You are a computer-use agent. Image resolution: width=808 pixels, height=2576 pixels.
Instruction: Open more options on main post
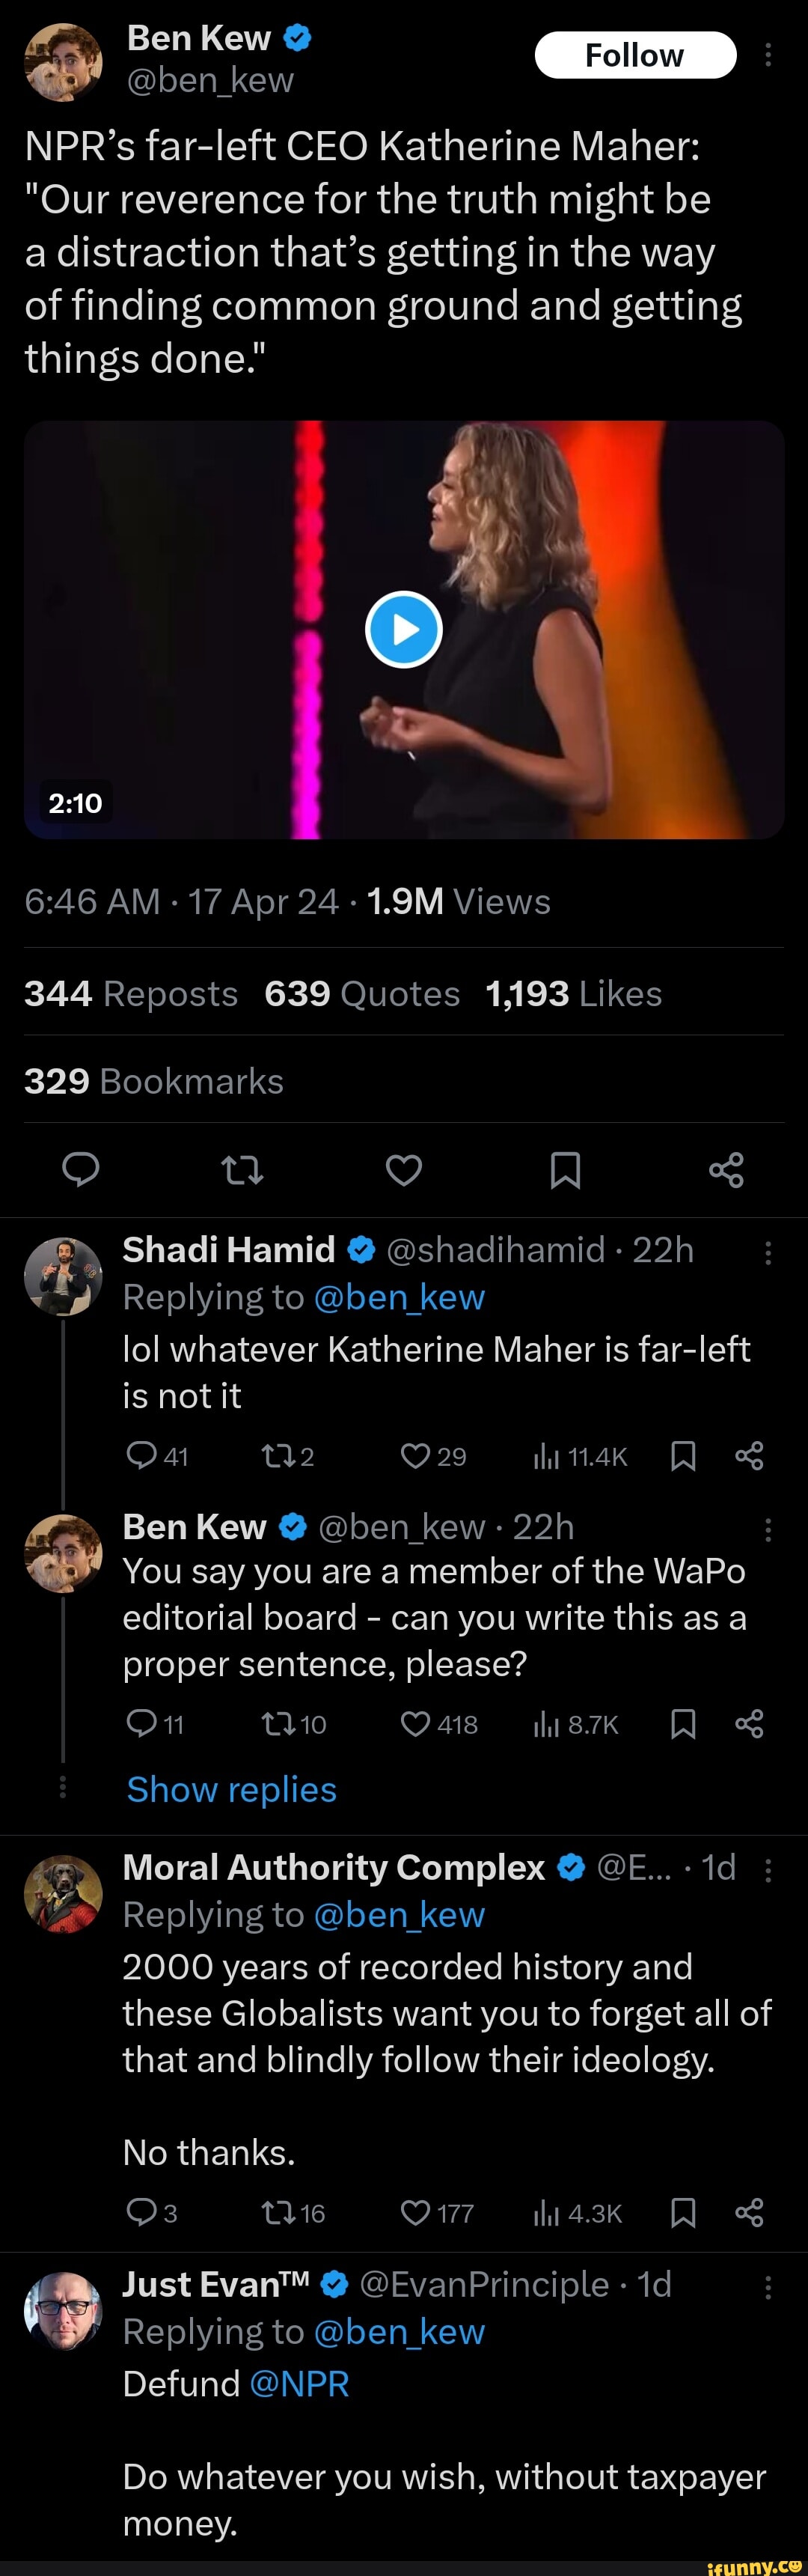click(x=767, y=55)
